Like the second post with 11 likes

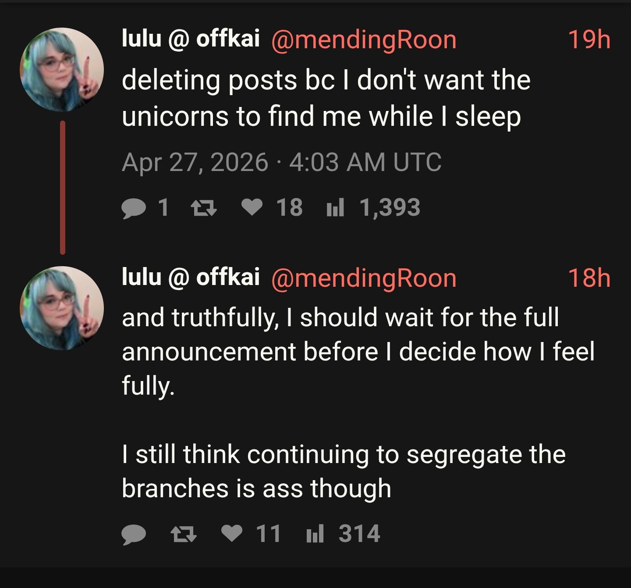coord(232,533)
